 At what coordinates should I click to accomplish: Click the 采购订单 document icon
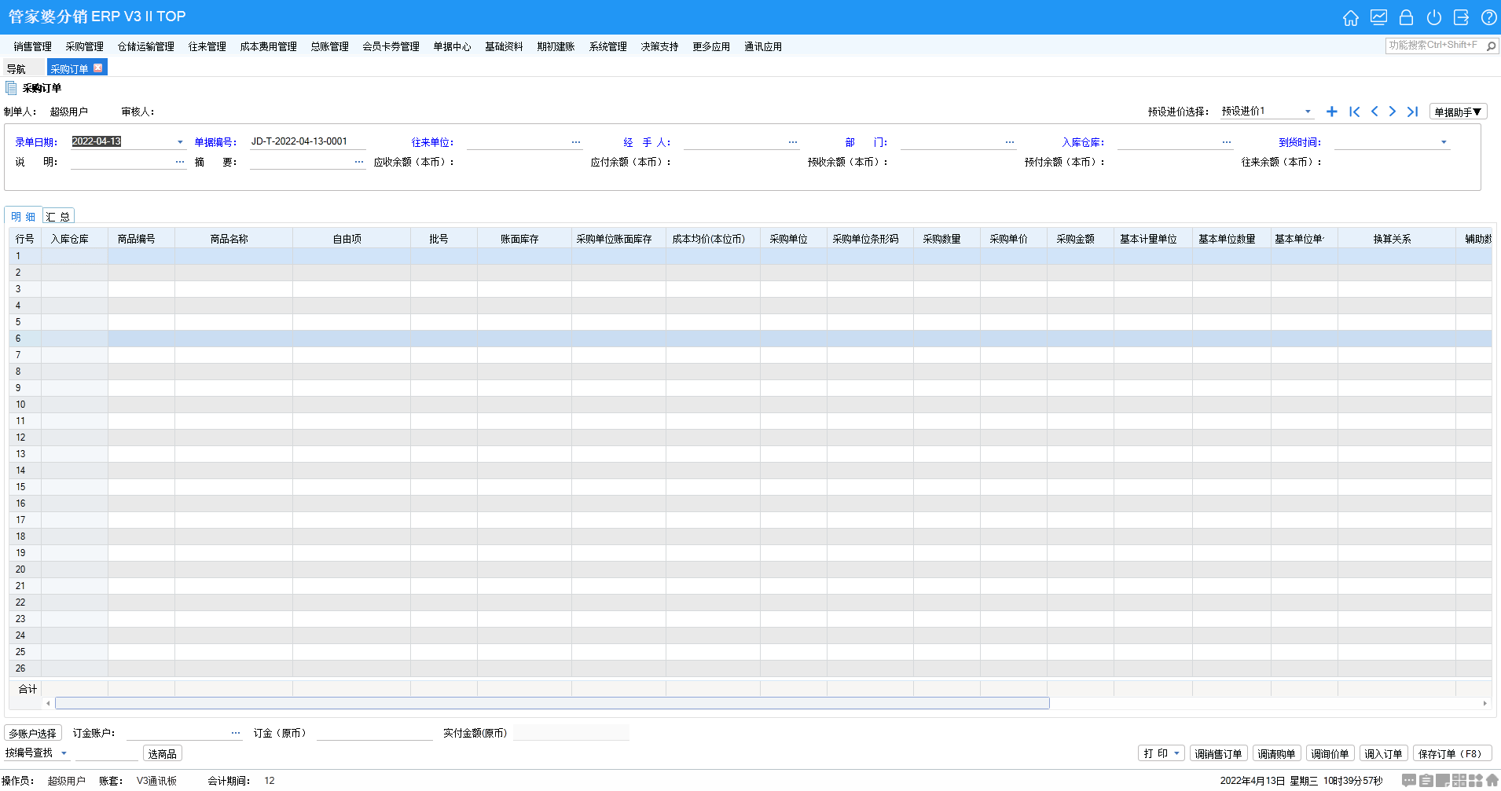[11, 88]
